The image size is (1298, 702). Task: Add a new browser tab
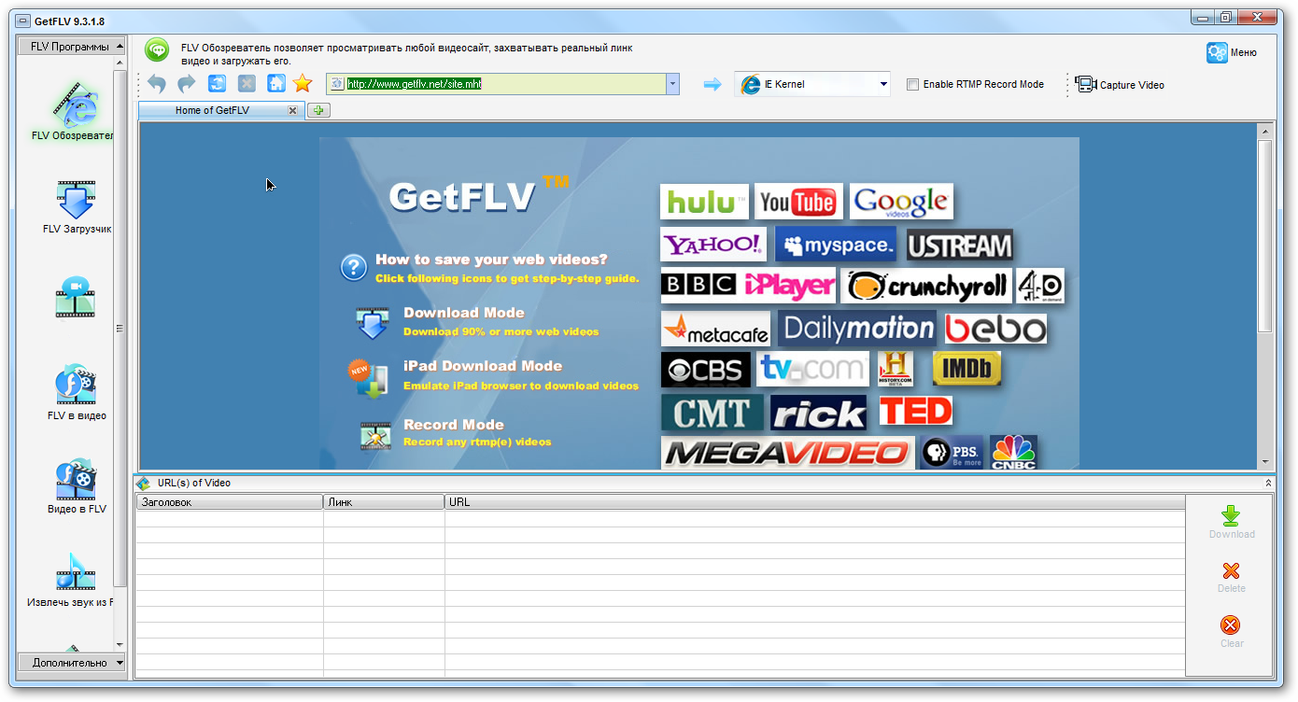point(318,110)
